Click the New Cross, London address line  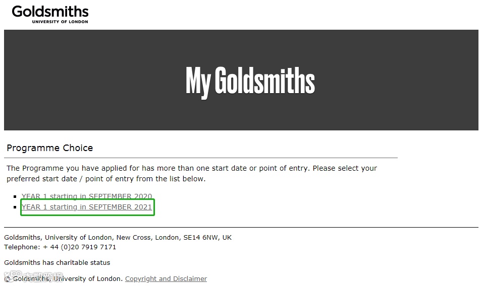coord(118,238)
